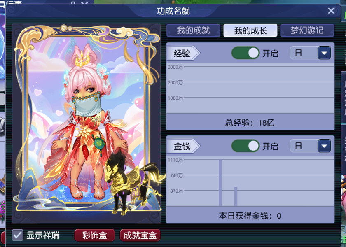Toggle the 经验 tracking switch
346x247 pixels.
click(245, 53)
